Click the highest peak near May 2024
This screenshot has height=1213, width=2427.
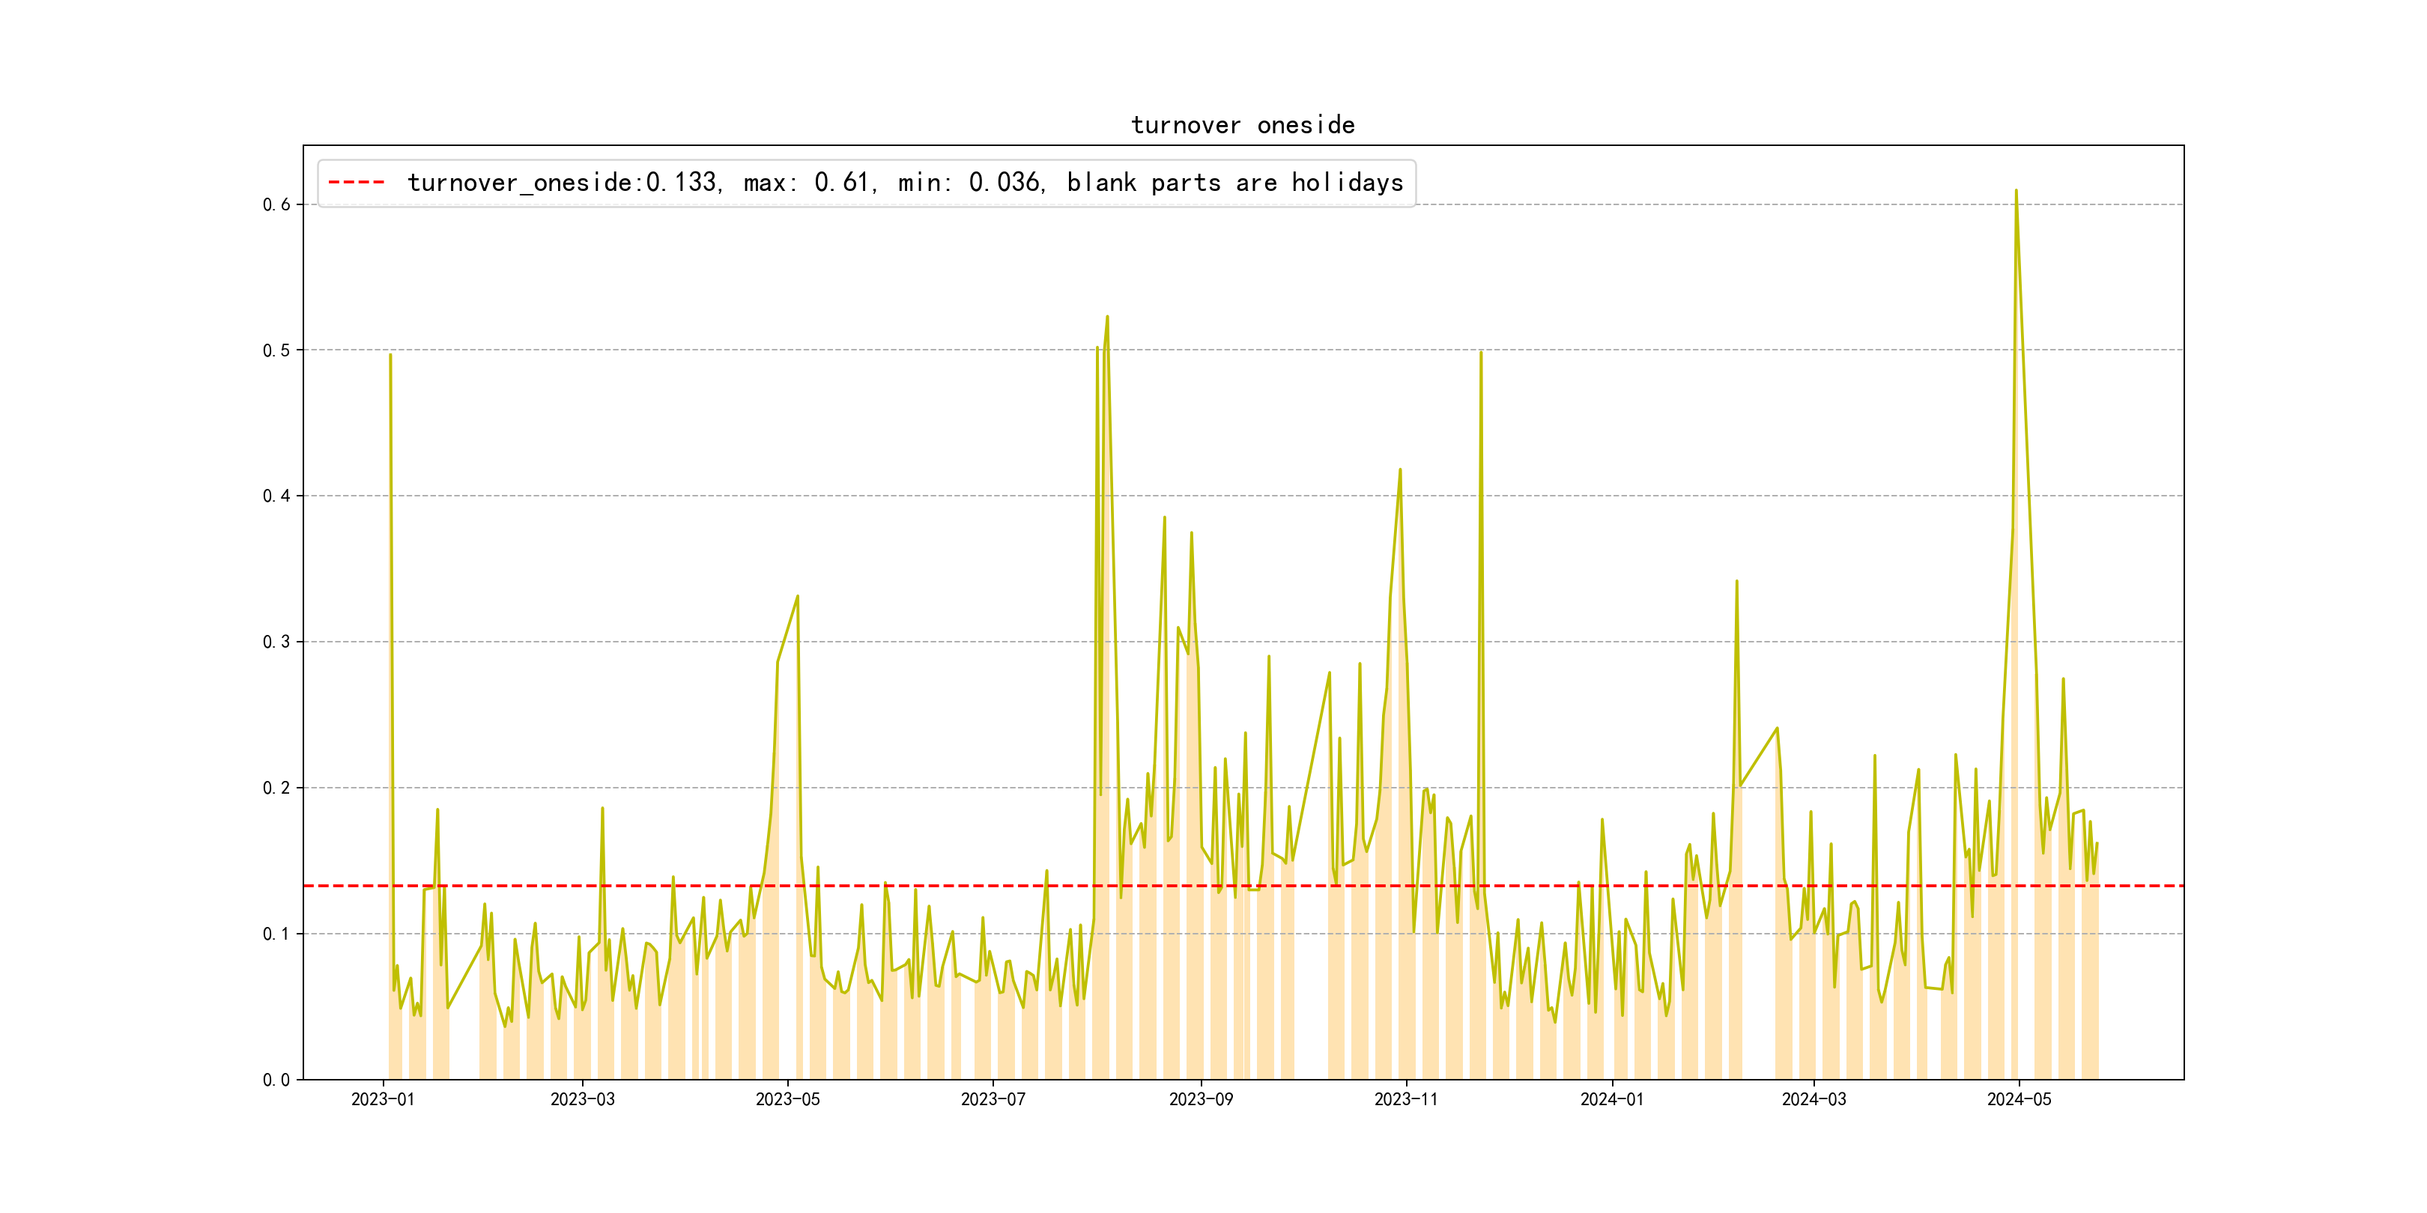(x=2015, y=191)
